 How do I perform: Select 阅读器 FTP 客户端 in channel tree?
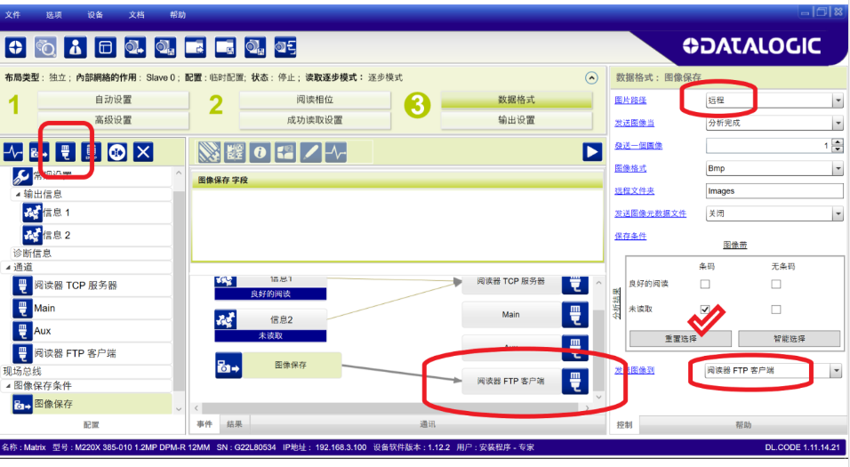tap(75, 353)
